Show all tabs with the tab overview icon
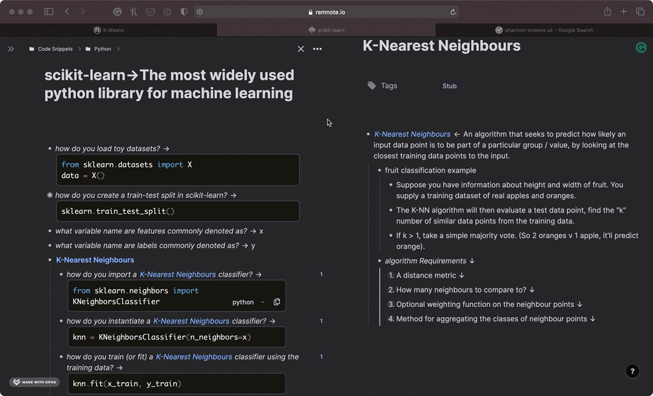The width and height of the screenshot is (653, 396). pos(640,11)
